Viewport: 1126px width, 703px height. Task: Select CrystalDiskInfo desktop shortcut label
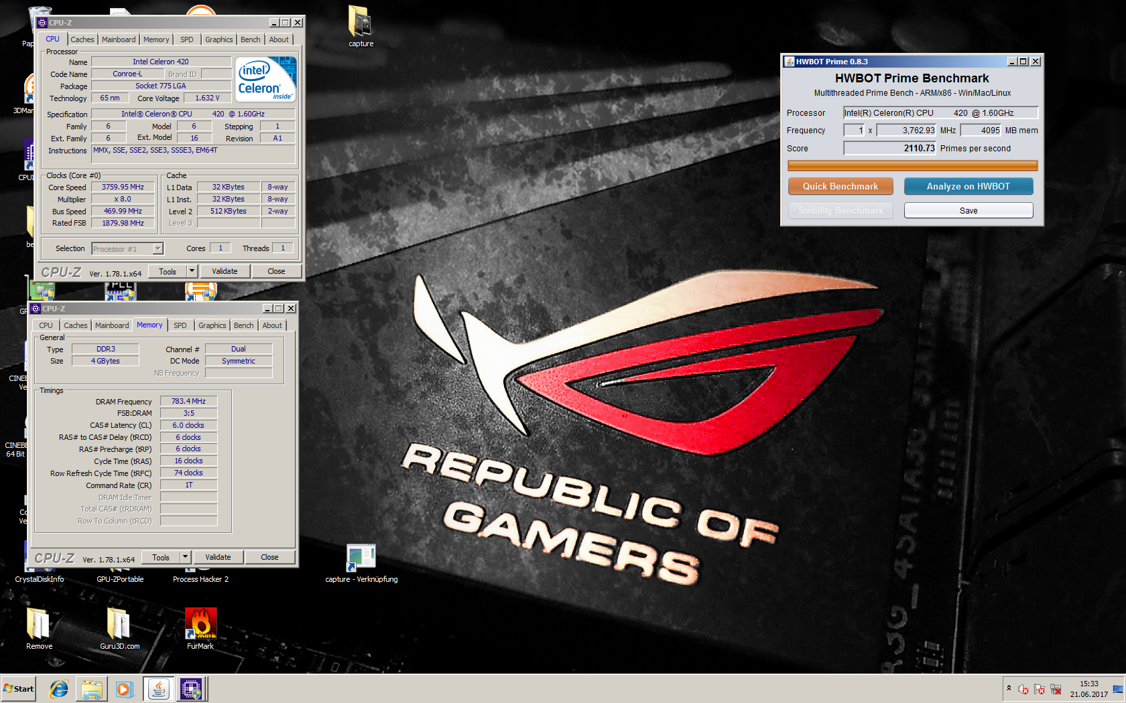tap(40, 579)
